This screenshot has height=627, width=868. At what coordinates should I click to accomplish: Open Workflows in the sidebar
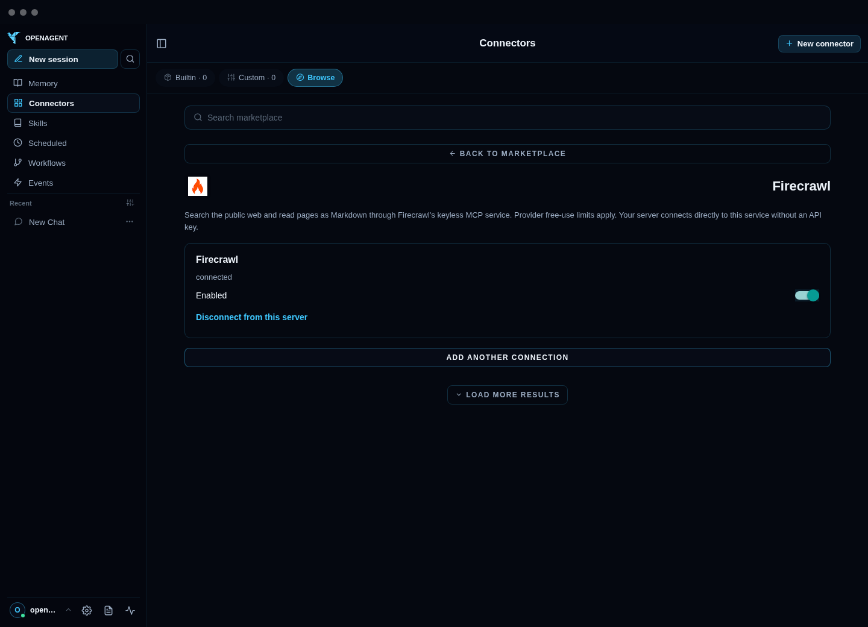click(74, 163)
